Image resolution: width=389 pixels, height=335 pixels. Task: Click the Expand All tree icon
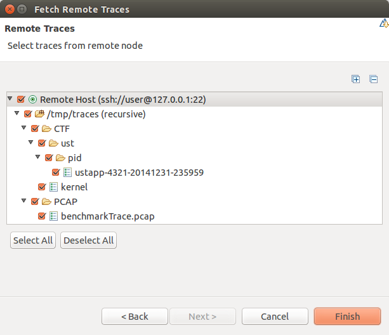(x=355, y=79)
